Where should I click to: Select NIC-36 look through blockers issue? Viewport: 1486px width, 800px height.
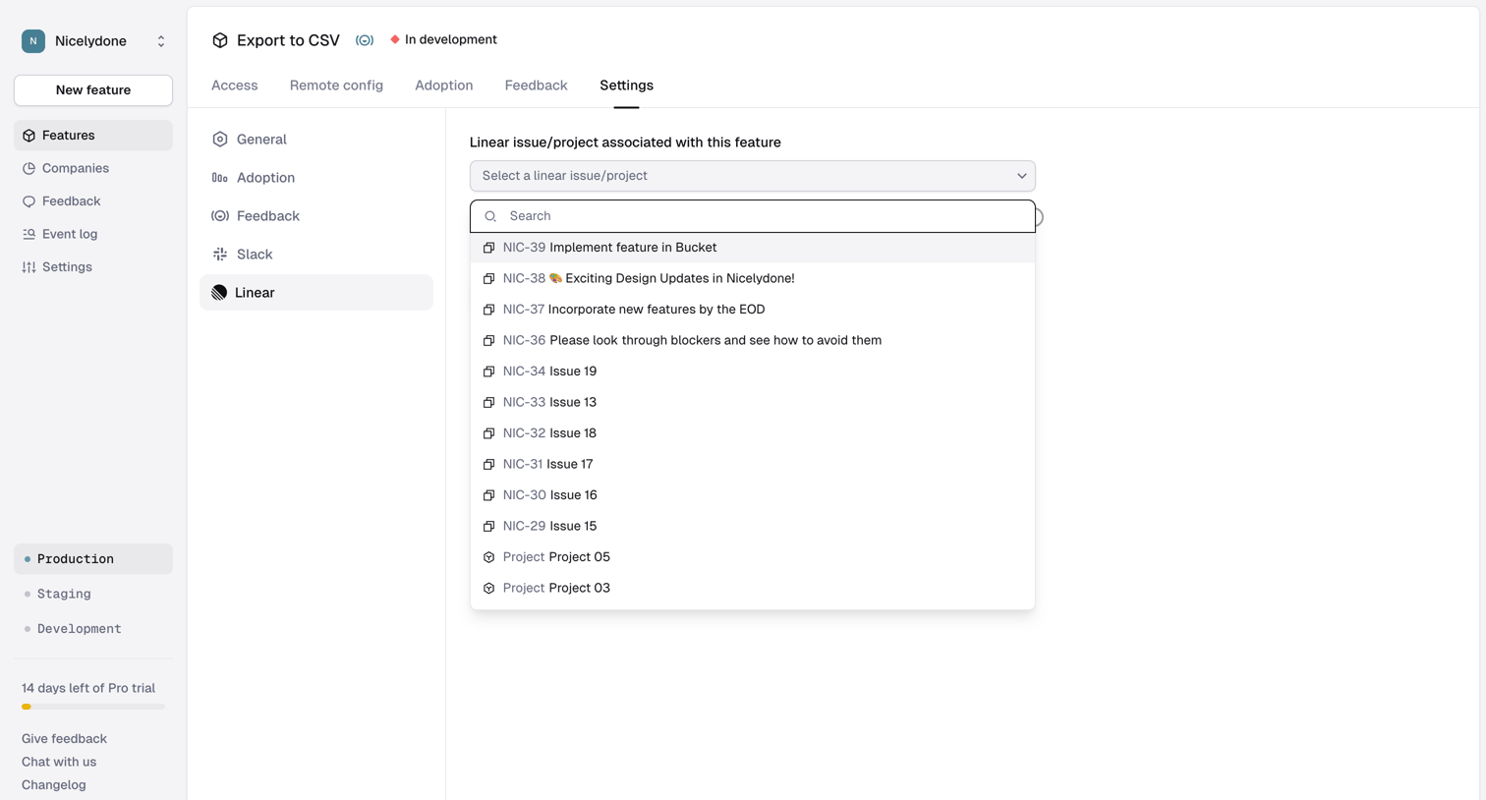(753, 340)
